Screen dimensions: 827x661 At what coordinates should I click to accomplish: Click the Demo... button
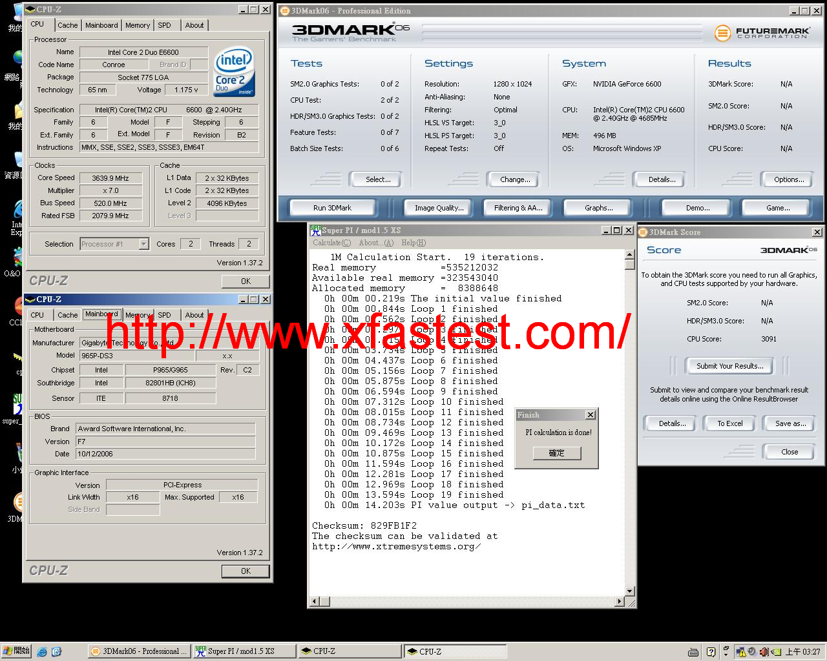[696, 208]
